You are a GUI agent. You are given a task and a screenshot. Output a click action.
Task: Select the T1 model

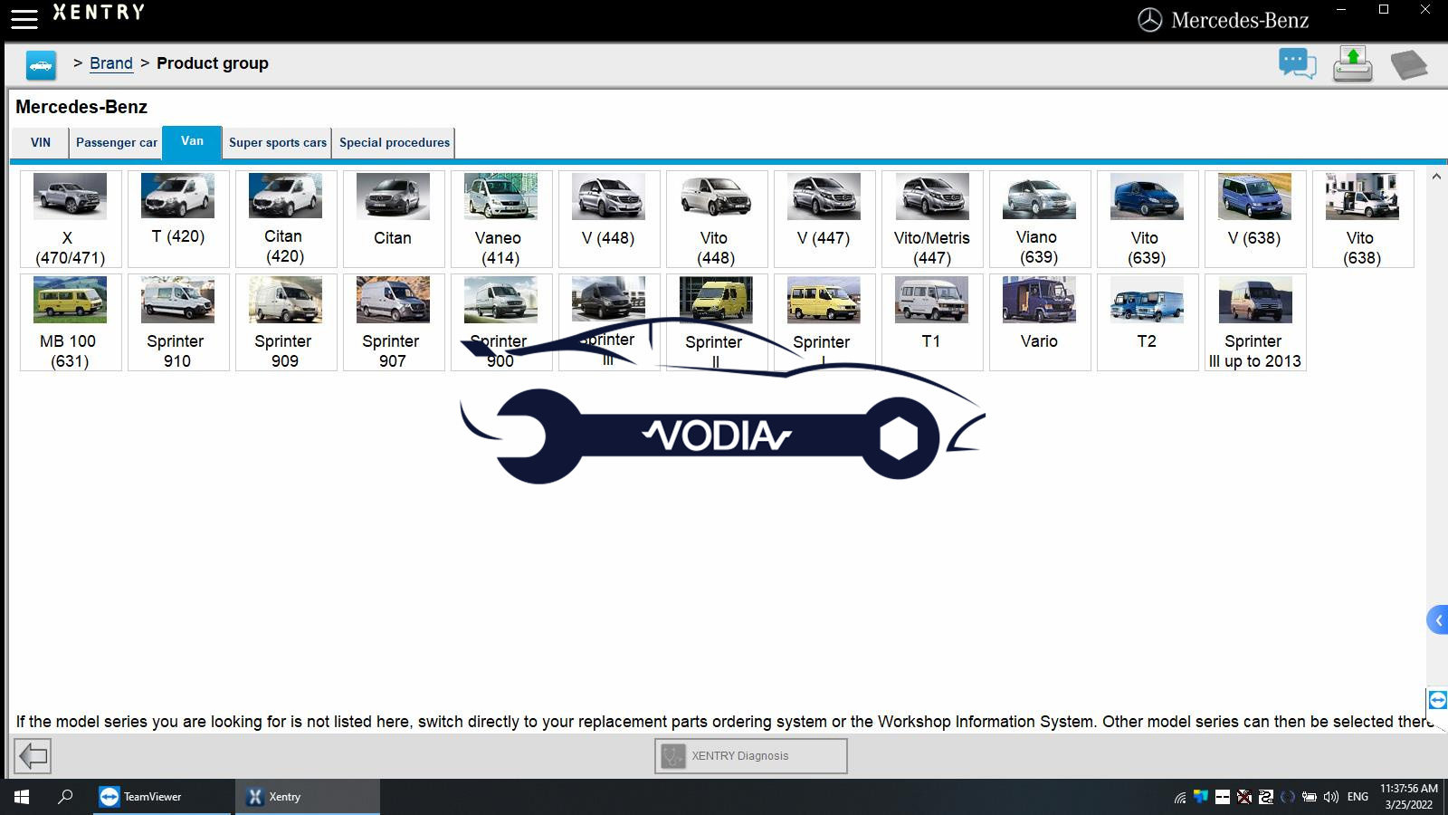pos(932,322)
